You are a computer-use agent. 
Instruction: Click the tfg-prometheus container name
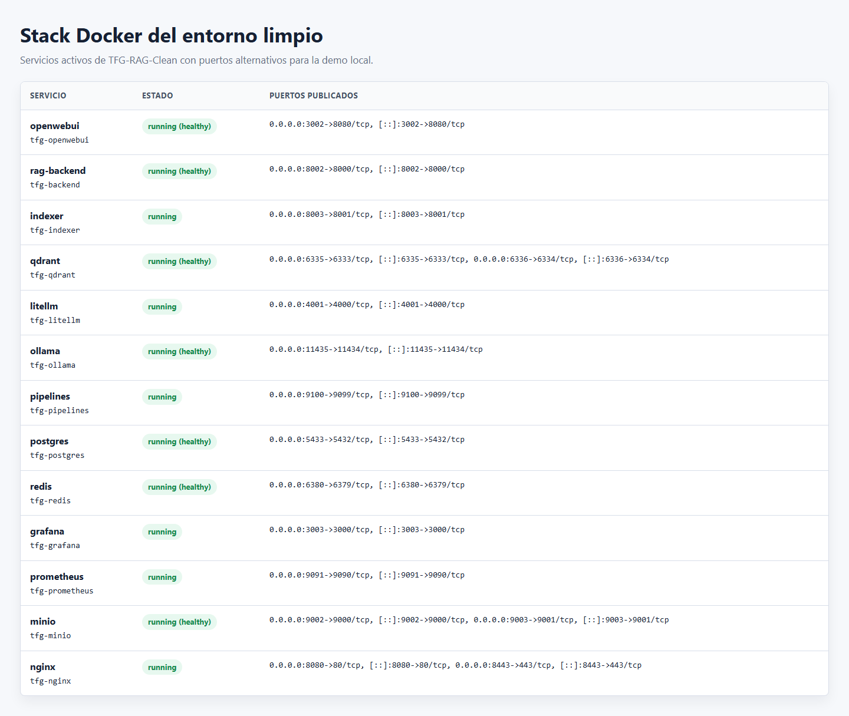[62, 591]
